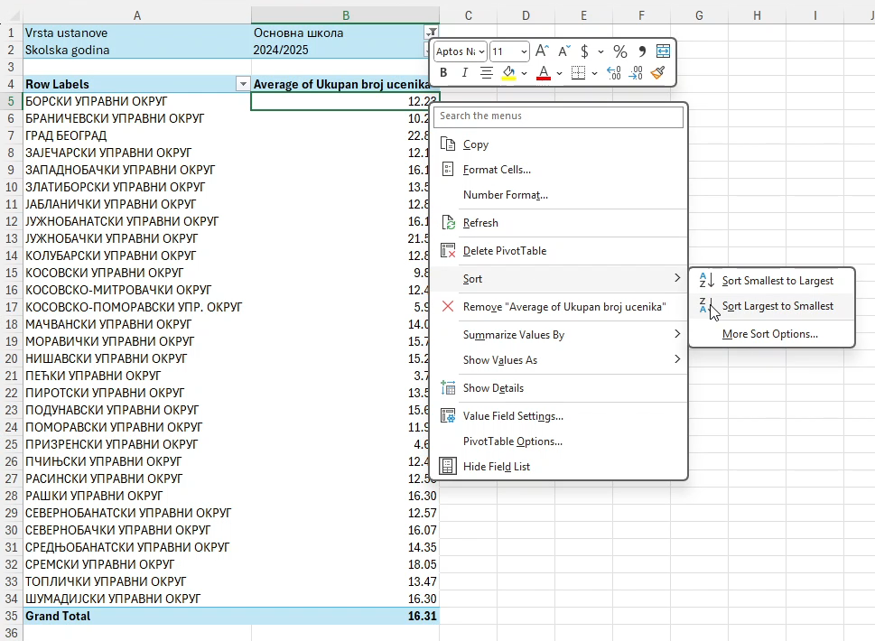Click Merge & Center icon
Image resolution: width=875 pixels, height=641 pixels.
pos(663,51)
